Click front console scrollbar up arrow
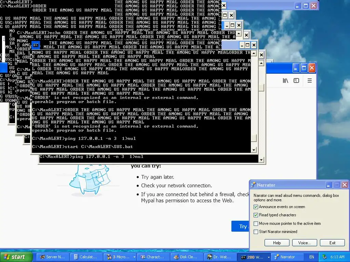 click(x=254, y=54)
